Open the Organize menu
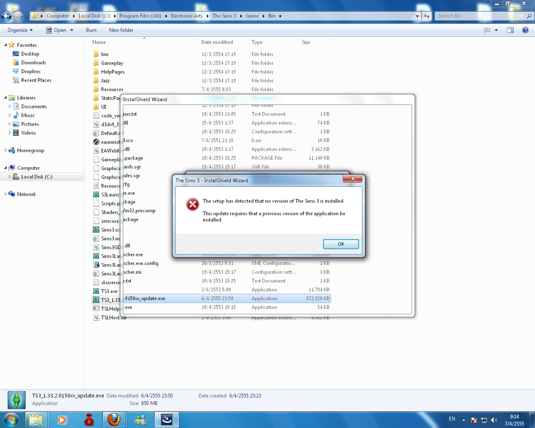This screenshot has width=535, height=428. pyautogui.click(x=20, y=30)
